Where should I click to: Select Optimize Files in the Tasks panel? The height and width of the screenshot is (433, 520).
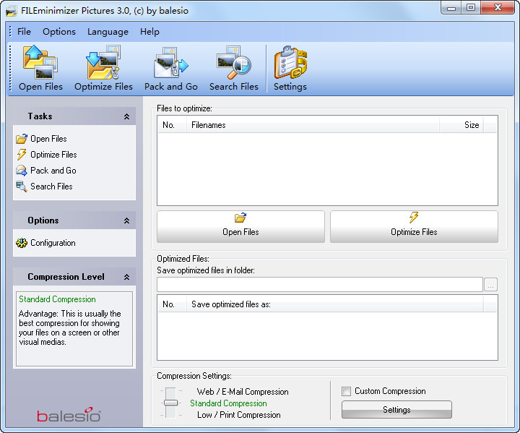[53, 155]
